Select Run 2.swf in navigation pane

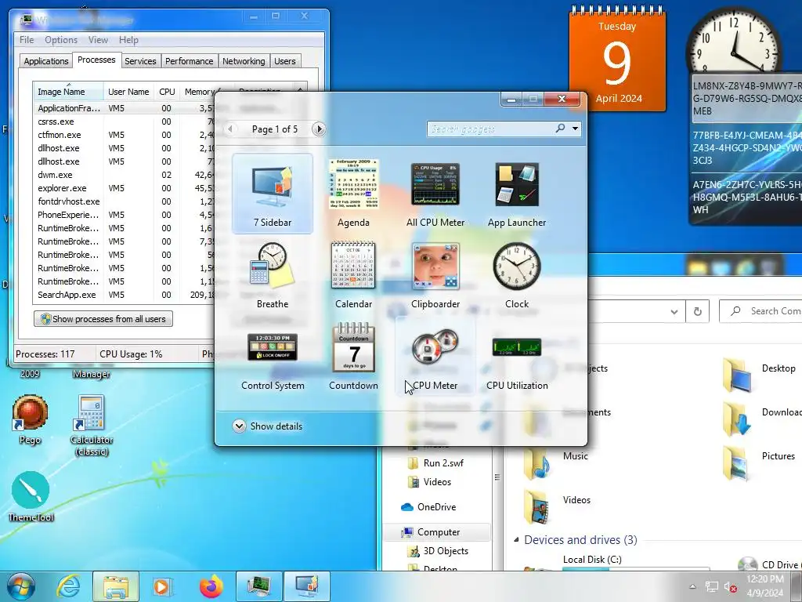coord(435,462)
